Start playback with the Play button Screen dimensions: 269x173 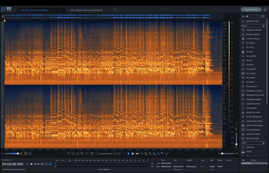tap(39, 164)
